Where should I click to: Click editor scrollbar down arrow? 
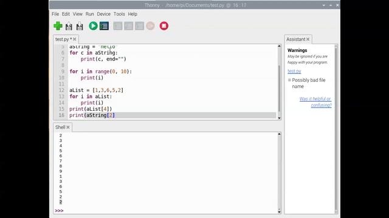coord(279,118)
